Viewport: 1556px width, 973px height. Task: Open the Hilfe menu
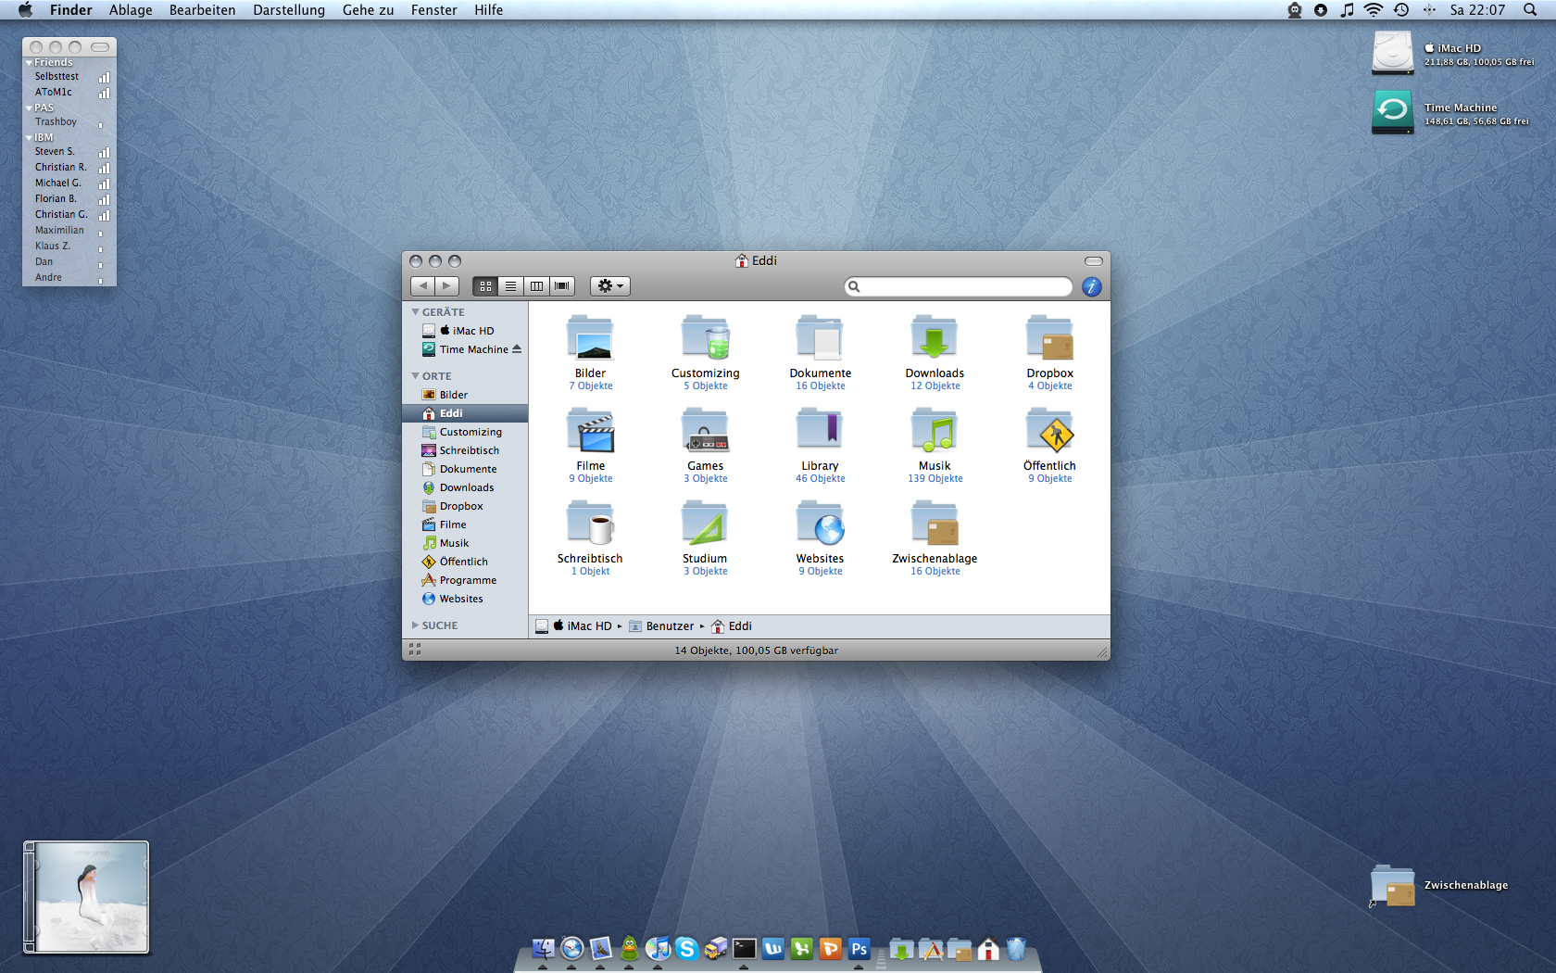(489, 10)
